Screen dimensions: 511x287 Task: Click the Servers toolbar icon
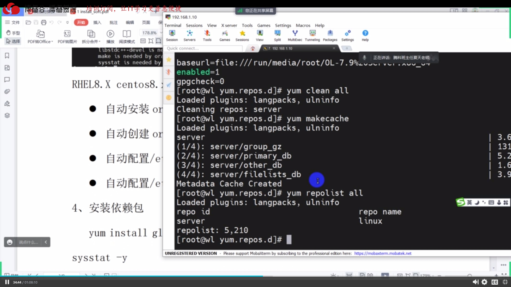click(x=189, y=35)
